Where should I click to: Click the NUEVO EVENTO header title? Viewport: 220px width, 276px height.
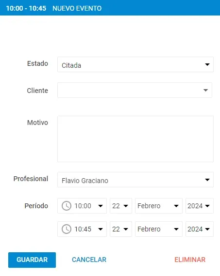tap(77, 8)
